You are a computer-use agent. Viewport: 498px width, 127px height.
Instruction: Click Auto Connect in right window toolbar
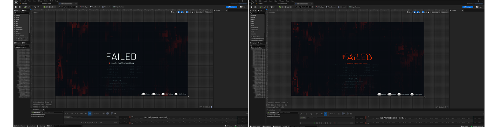330,7
